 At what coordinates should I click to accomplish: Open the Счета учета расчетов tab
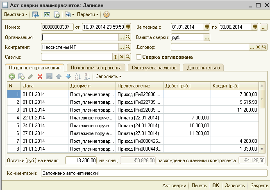154,68
